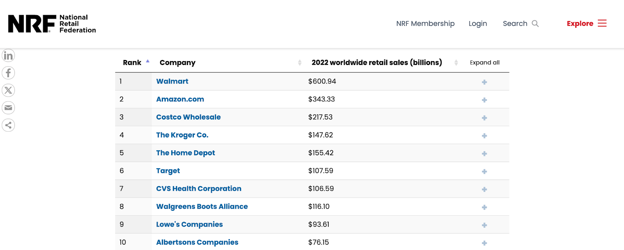Open NRF Membership menu item

(x=425, y=23)
